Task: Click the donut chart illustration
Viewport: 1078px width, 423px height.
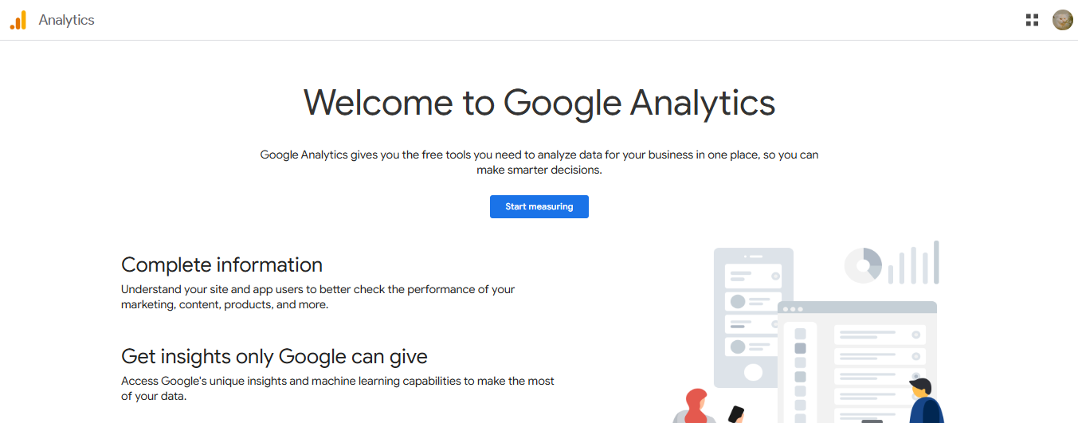Action: click(x=863, y=265)
